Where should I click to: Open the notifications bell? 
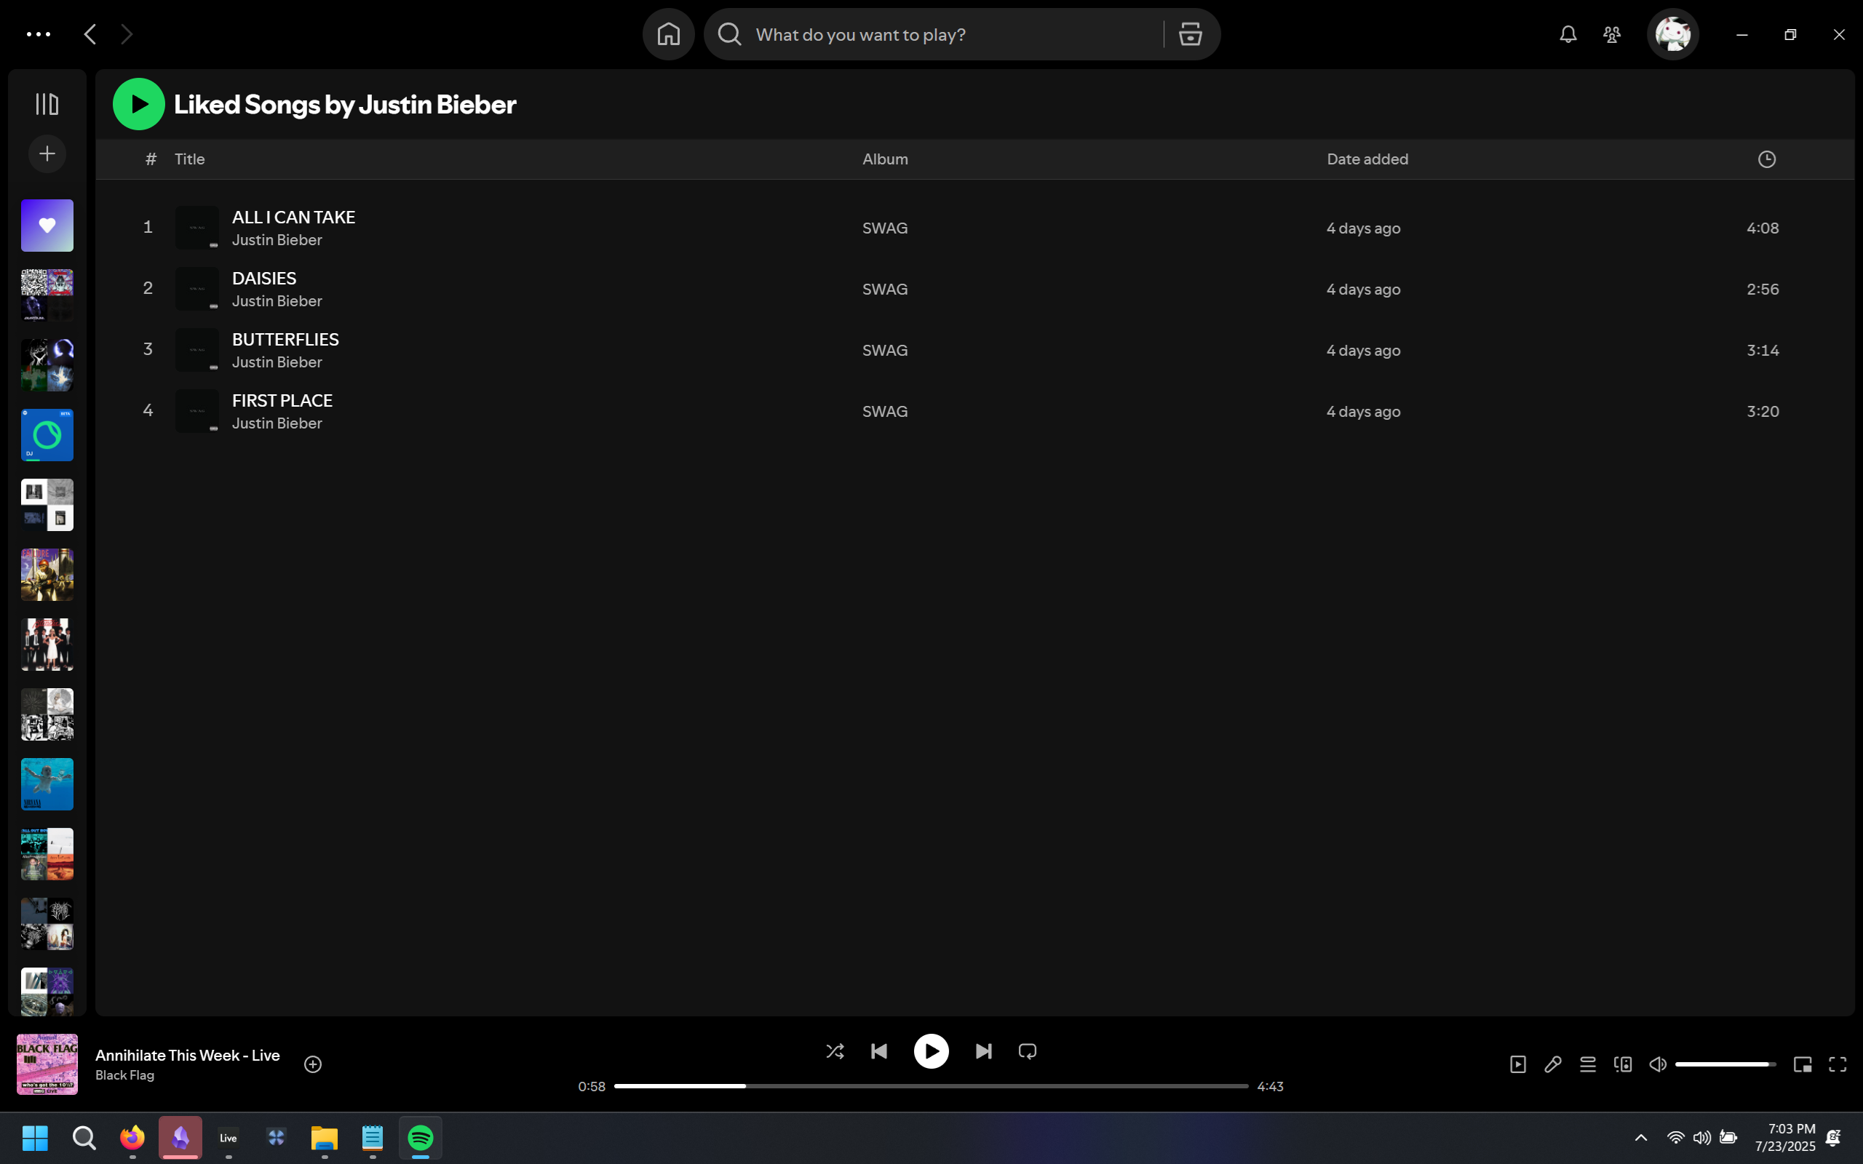tap(1568, 34)
